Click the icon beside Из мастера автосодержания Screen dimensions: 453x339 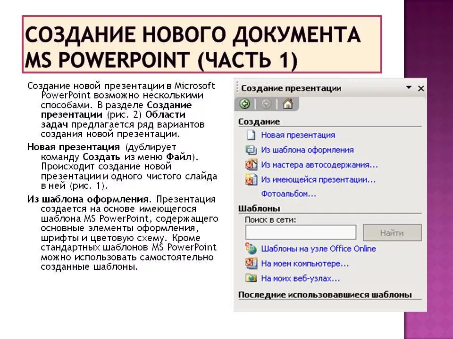click(251, 165)
